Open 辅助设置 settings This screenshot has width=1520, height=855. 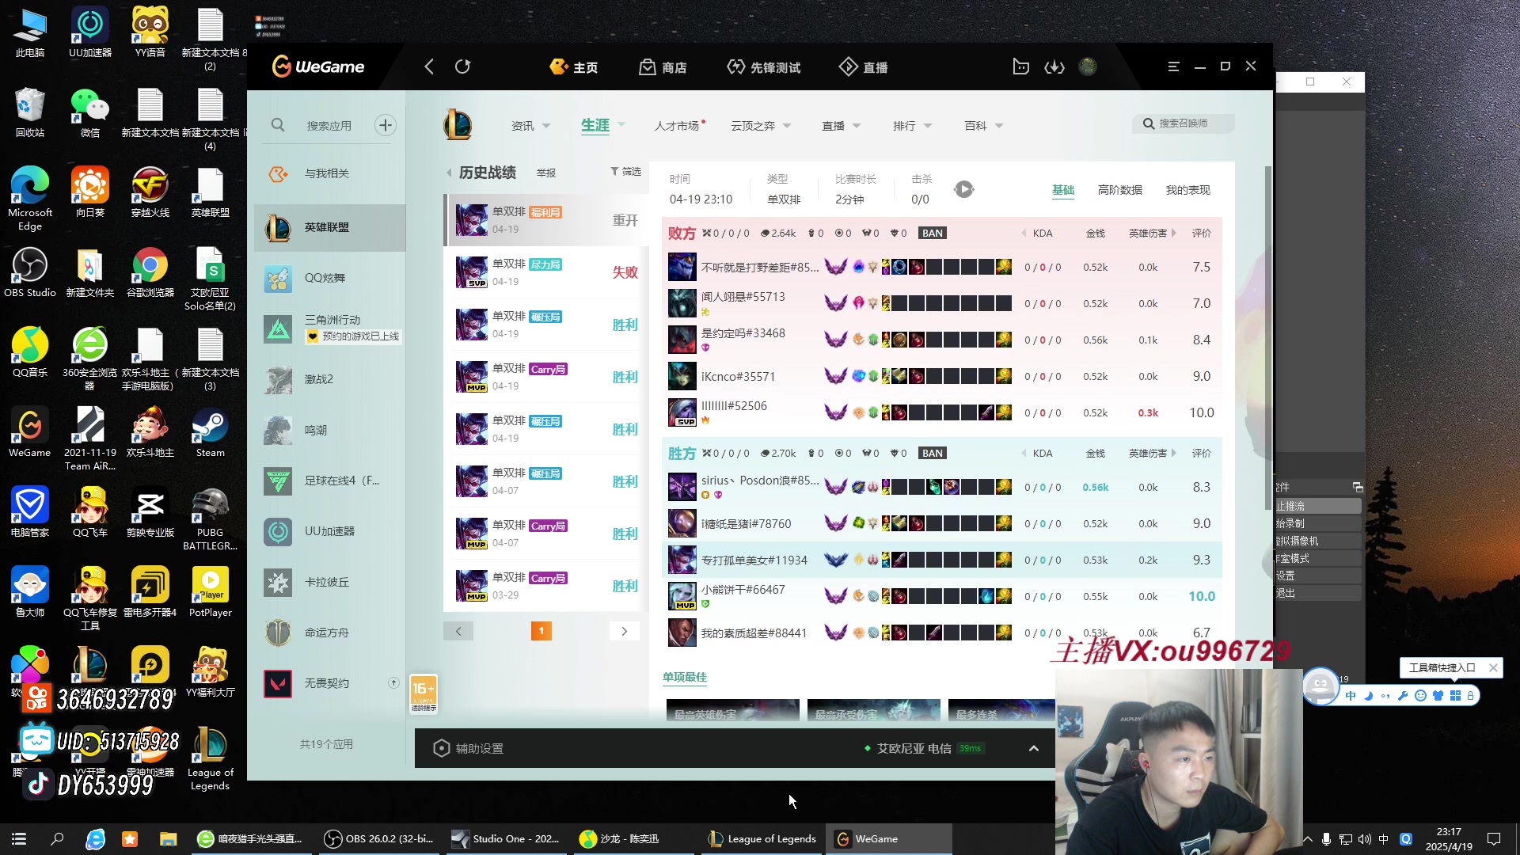[x=469, y=748]
